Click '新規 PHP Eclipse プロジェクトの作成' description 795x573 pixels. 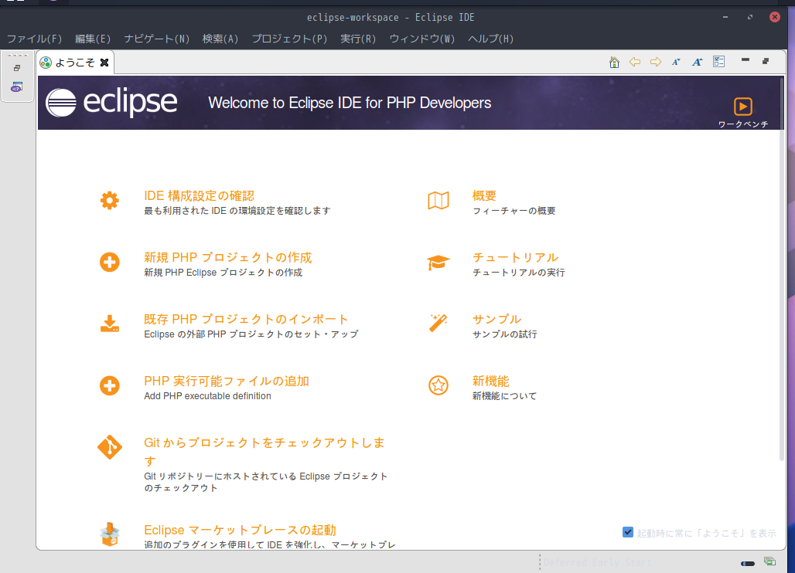[x=223, y=273]
